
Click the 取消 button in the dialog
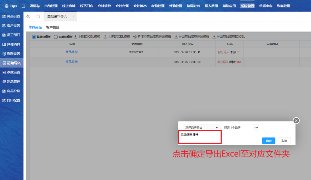pyautogui.click(x=284, y=141)
